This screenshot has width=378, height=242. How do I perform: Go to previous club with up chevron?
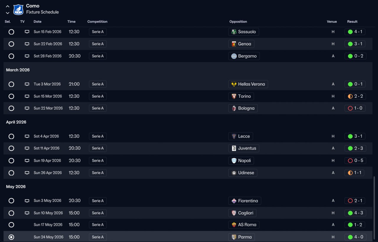(8, 7)
